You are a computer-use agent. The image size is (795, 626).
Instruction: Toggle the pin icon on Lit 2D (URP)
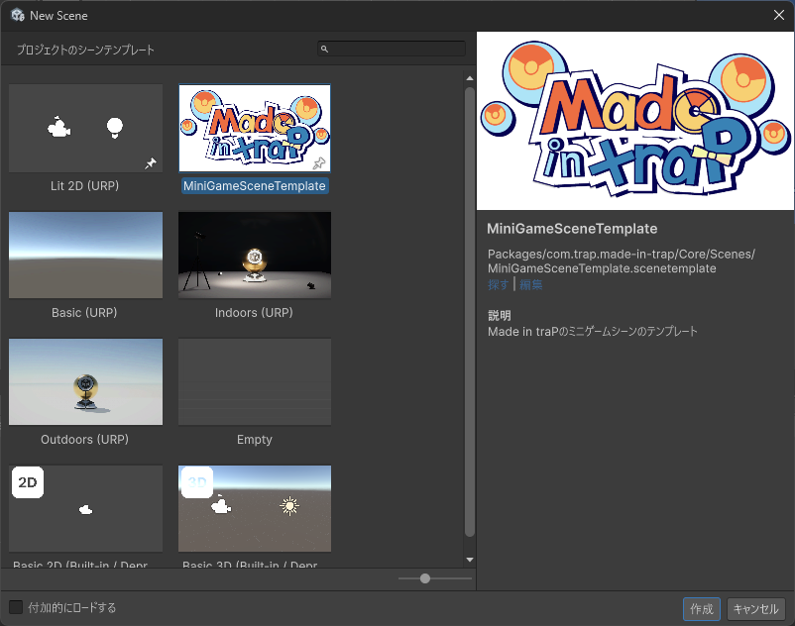(x=151, y=163)
